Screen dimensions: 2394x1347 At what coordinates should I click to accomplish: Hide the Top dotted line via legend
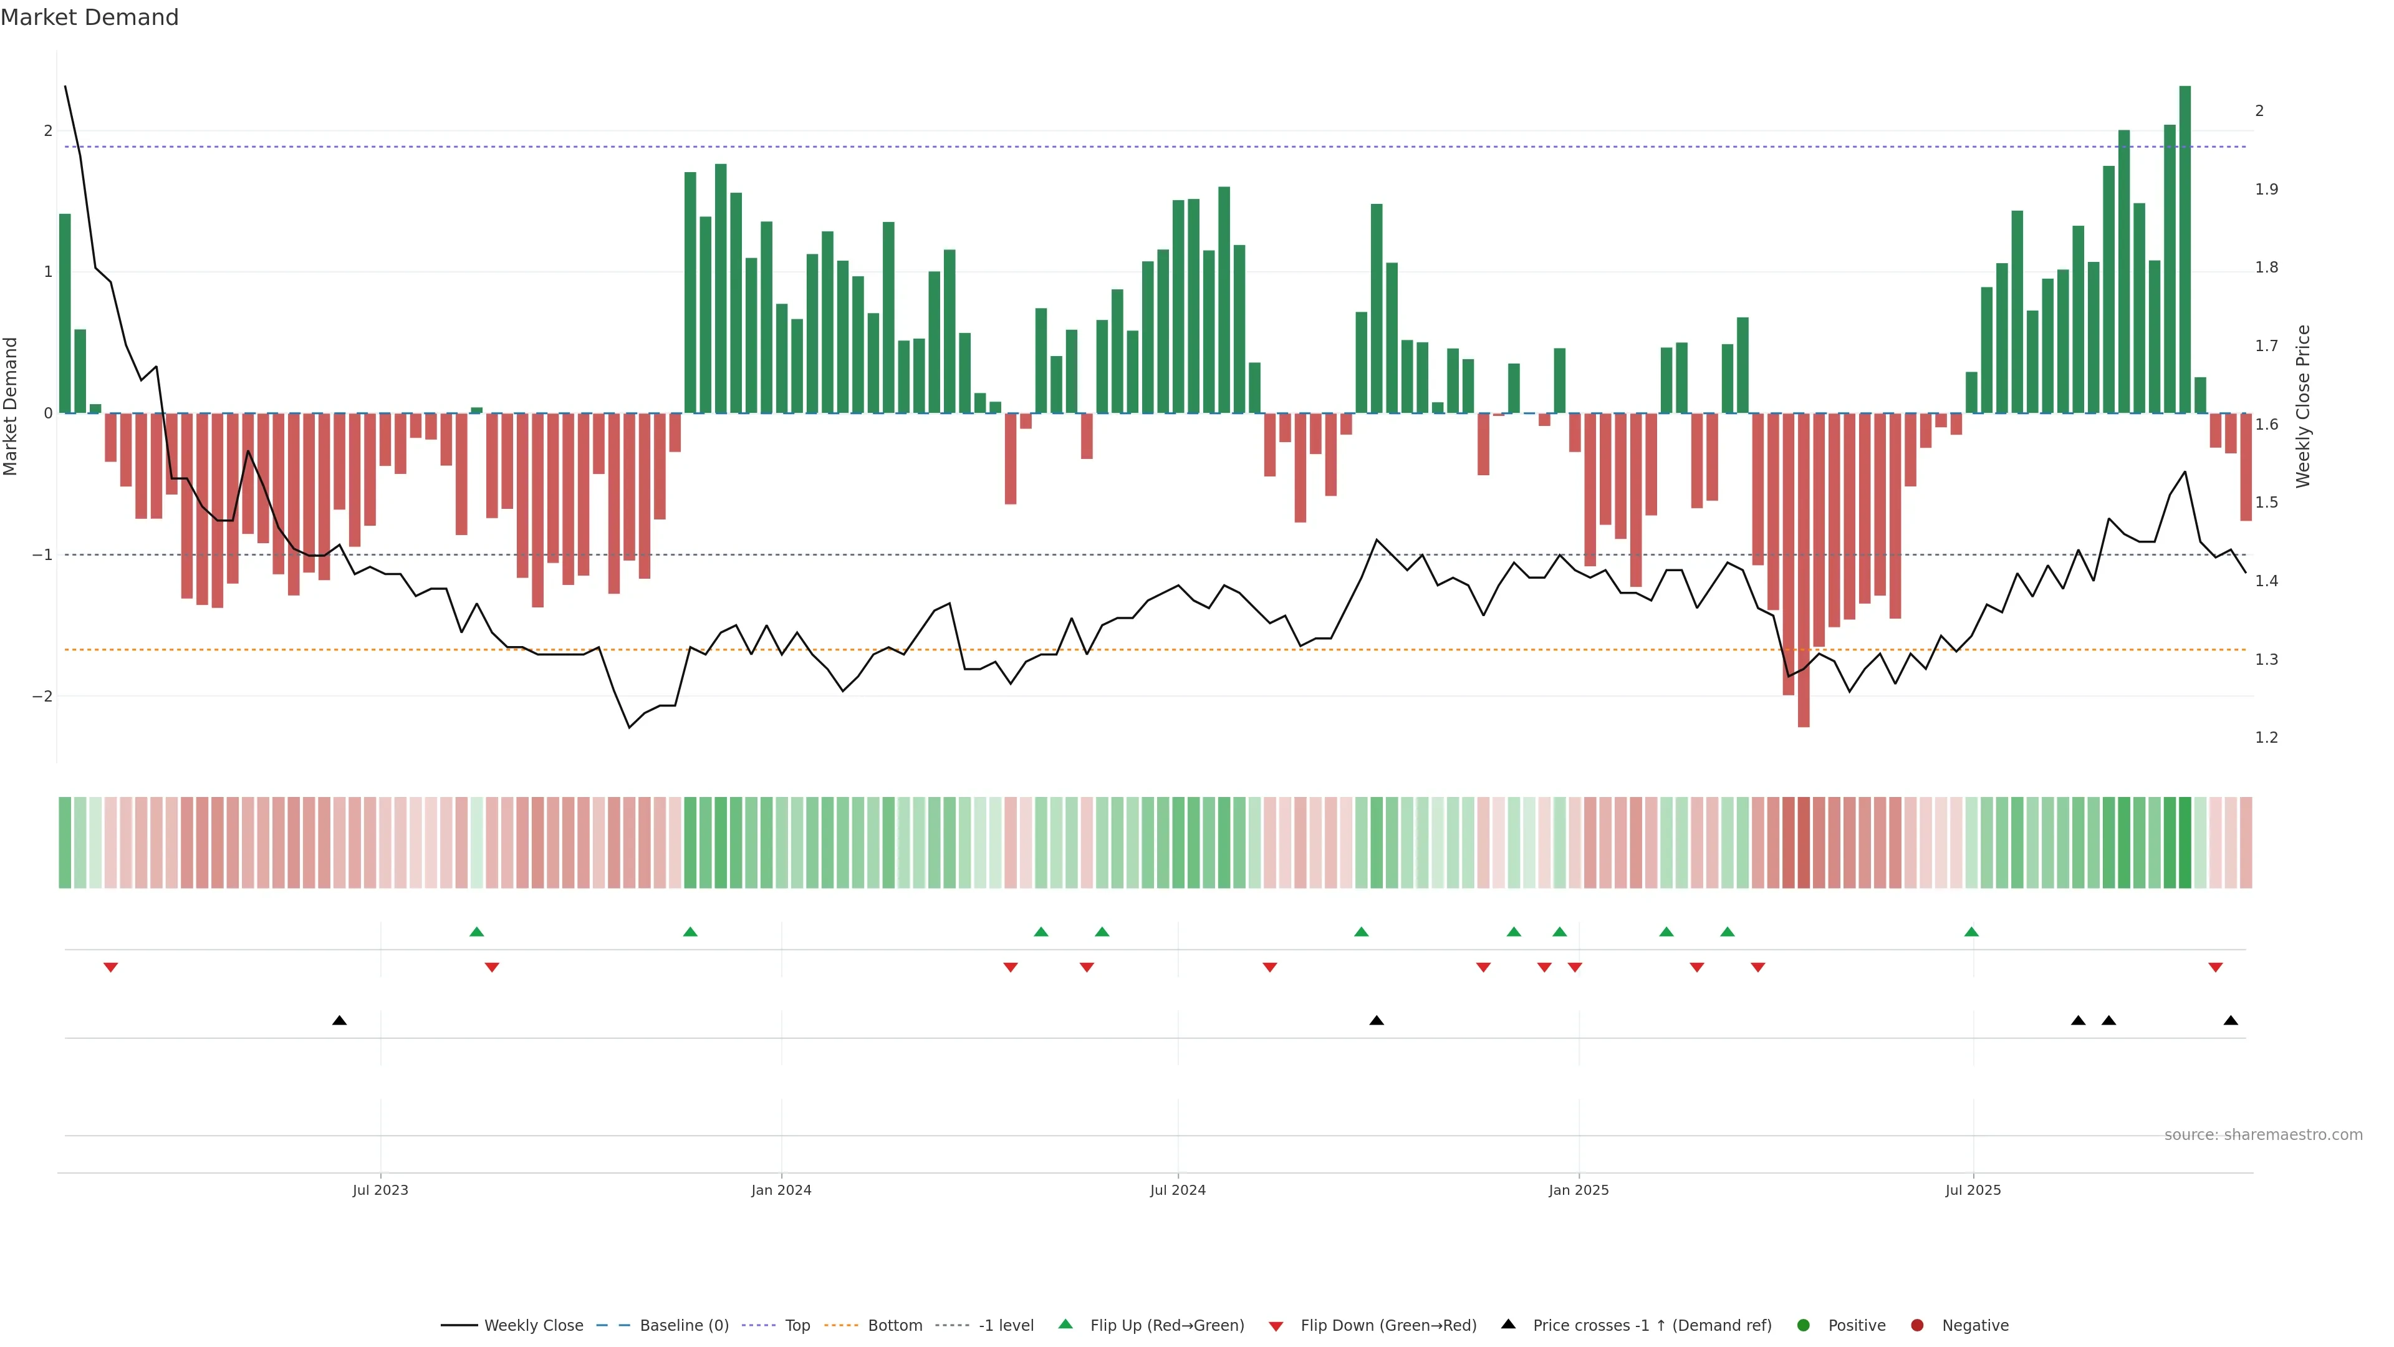coord(797,1326)
